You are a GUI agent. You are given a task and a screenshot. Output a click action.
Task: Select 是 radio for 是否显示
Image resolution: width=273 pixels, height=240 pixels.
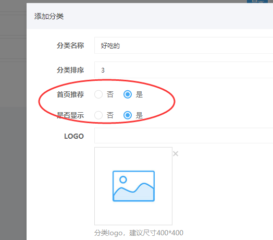[x=128, y=115]
